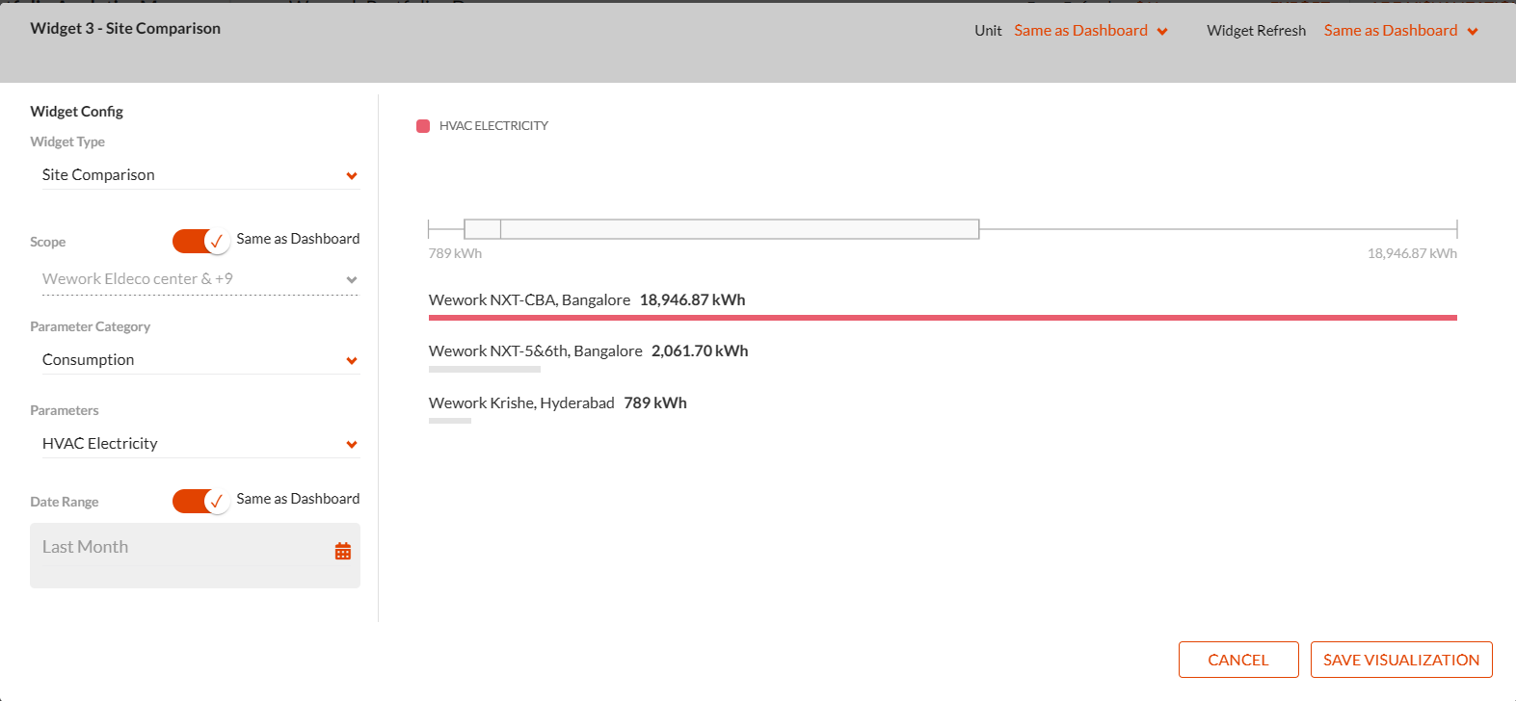The width and height of the screenshot is (1516, 701).
Task: Select Wework NXT-CBA, Bangalore site name
Action: [x=529, y=300]
